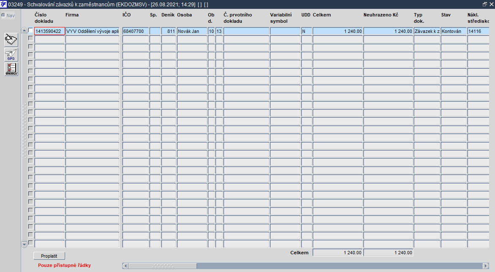Click the empty Sp. cell in first row
This screenshot has height=272, width=495.
click(x=155, y=31)
